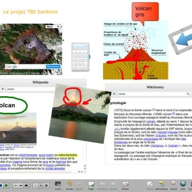Screen dimensions: 192x192
Task: Choose the large eraser size dot
Action: (46, 185)
